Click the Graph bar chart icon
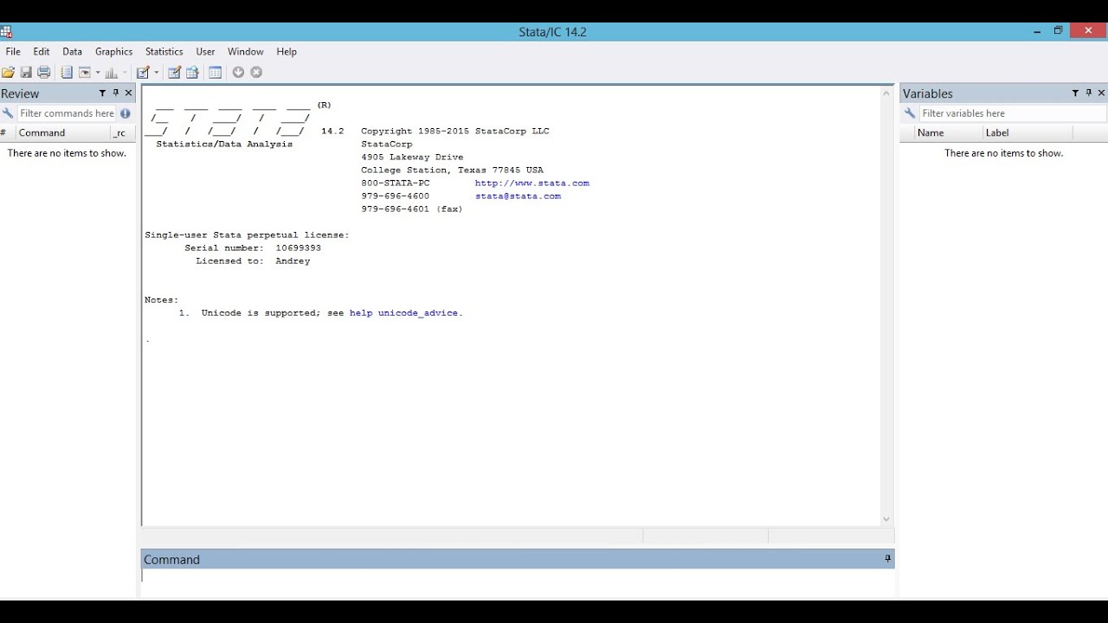The height and width of the screenshot is (623, 1108). 112,73
